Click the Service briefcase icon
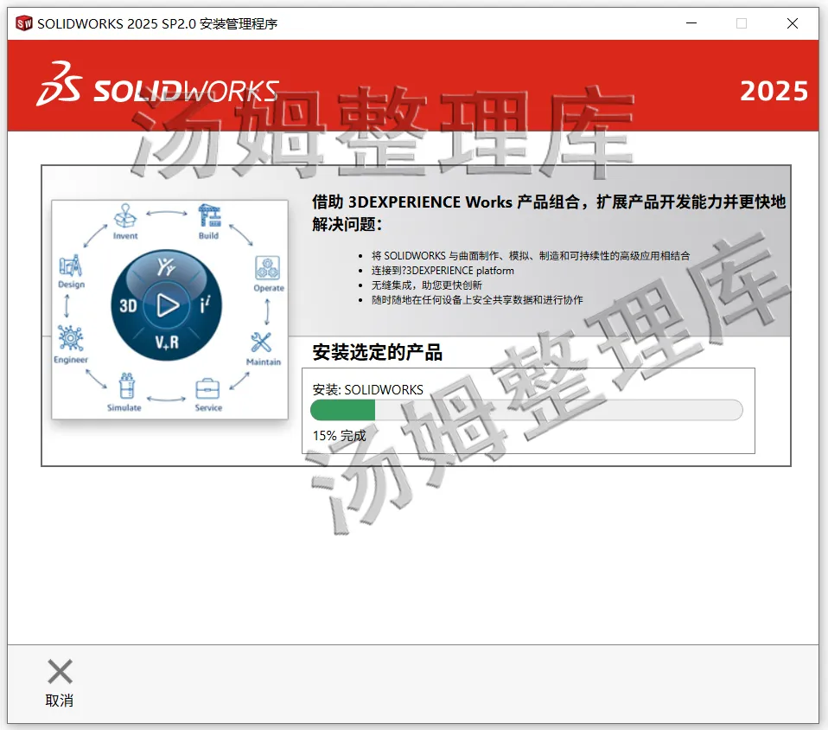The image size is (828, 730). coord(207,389)
